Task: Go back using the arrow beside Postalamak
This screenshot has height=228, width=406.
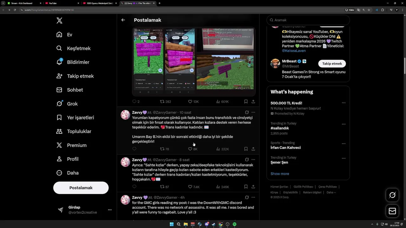Action: point(123,20)
